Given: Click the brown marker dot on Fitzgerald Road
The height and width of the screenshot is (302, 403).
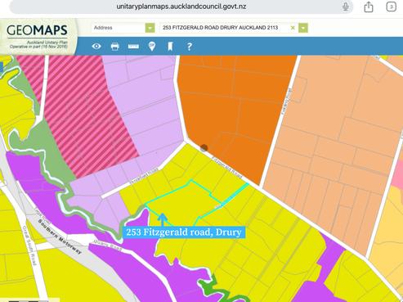Looking at the screenshot, I should [204, 148].
